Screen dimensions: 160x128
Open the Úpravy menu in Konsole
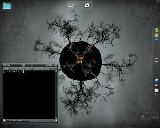point(14,69)
